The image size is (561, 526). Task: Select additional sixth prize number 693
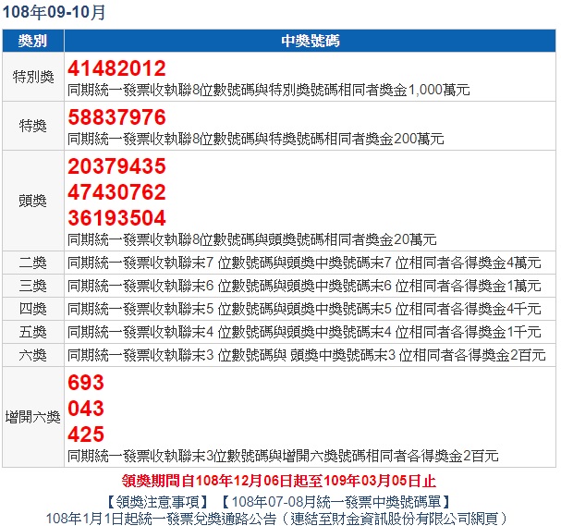[86, 383]
